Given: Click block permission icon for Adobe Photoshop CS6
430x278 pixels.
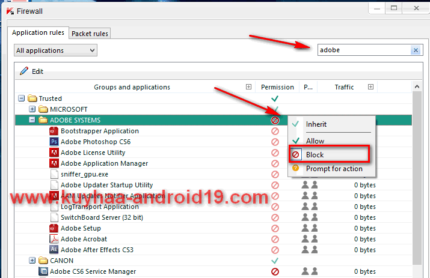Looking at the screenshot, I should coord(275,142).
